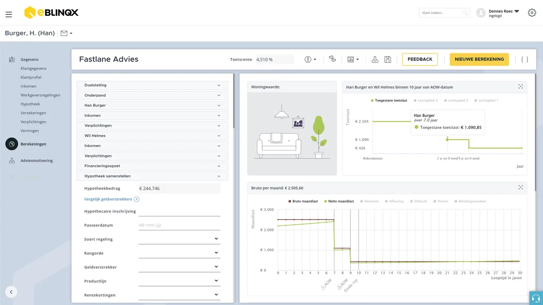Screen dimensions: 543x305
Task: Show the Belastingvoordeel legend series
Action: coord(470,201)
